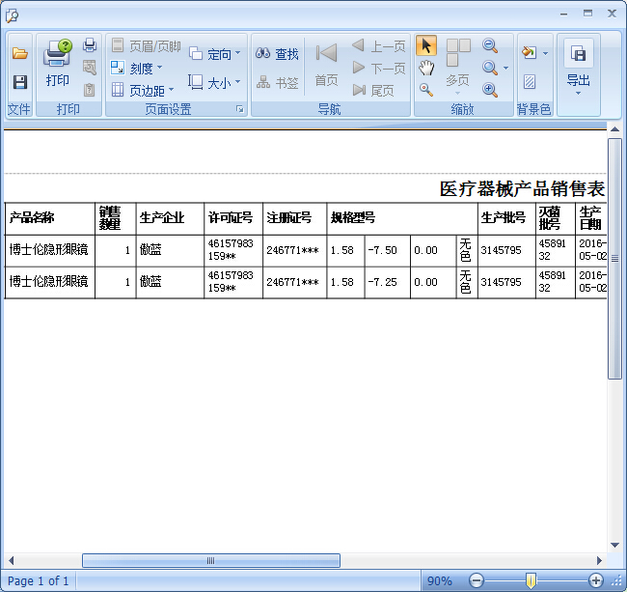Click the quick print icon
Viewport: 627px width, 592px height.
point(90,45)
